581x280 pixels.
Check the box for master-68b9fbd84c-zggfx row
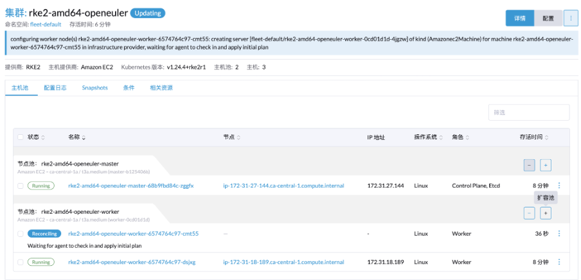(x=21, y=186)
